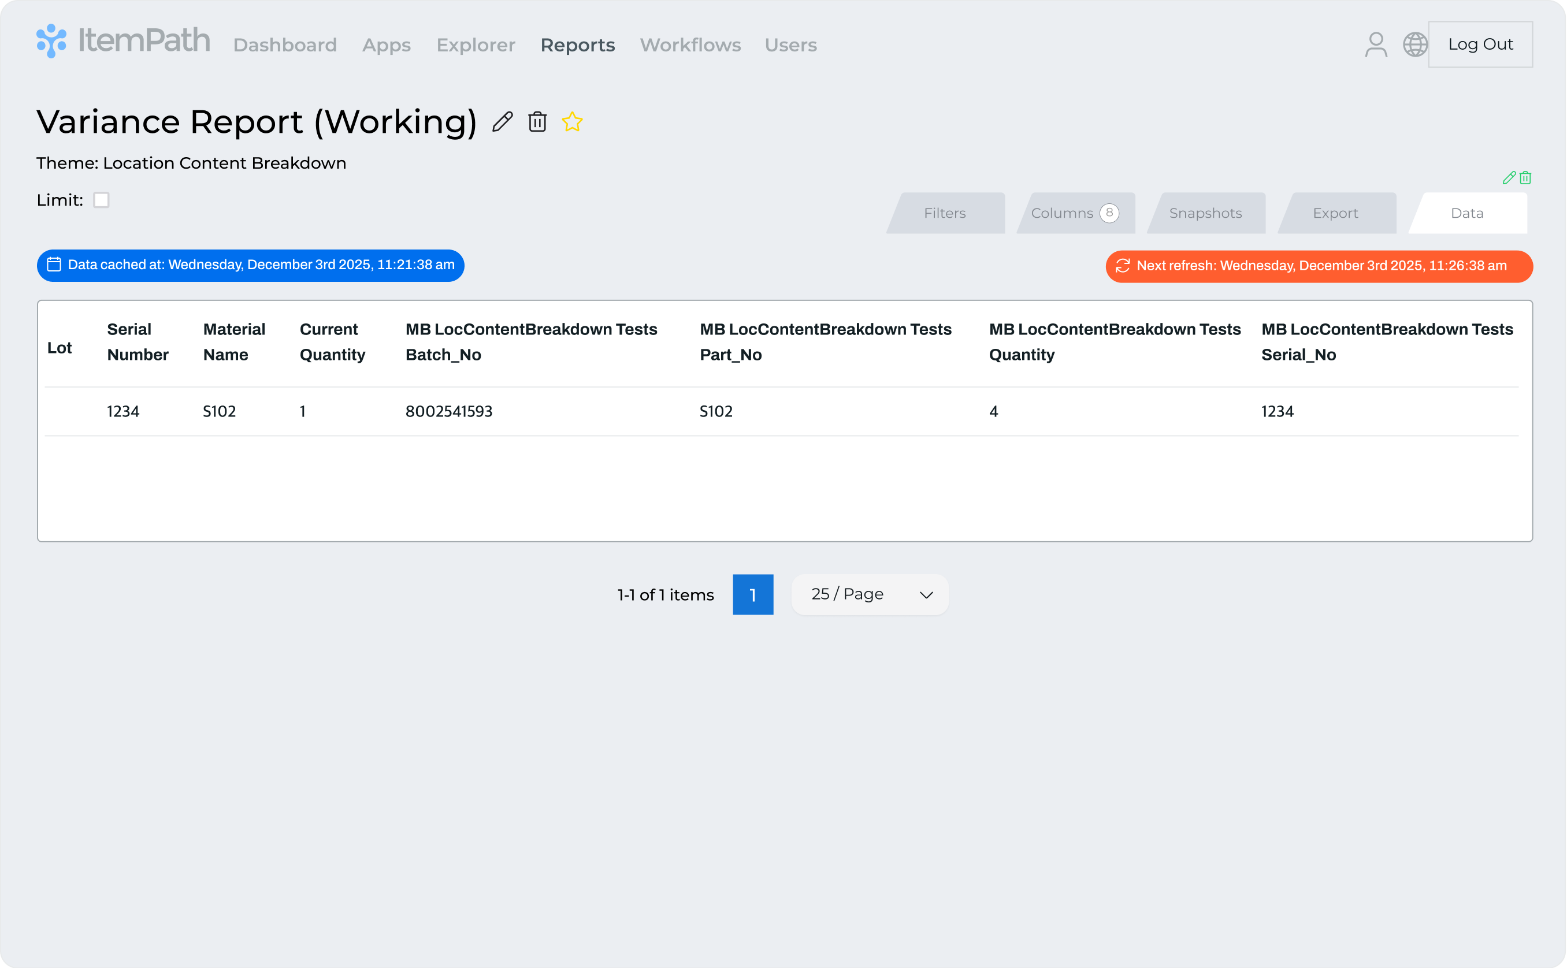Select the Export tab

(x=1335, y=213)
